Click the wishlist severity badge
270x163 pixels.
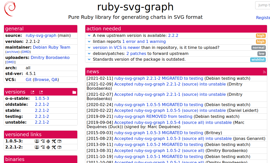[x=258, y=59]
